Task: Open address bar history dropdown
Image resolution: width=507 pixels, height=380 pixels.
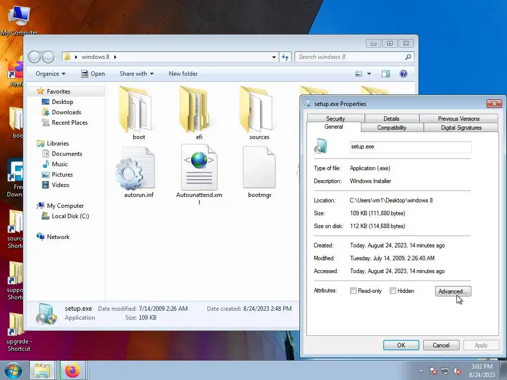Action: (274, 57)
